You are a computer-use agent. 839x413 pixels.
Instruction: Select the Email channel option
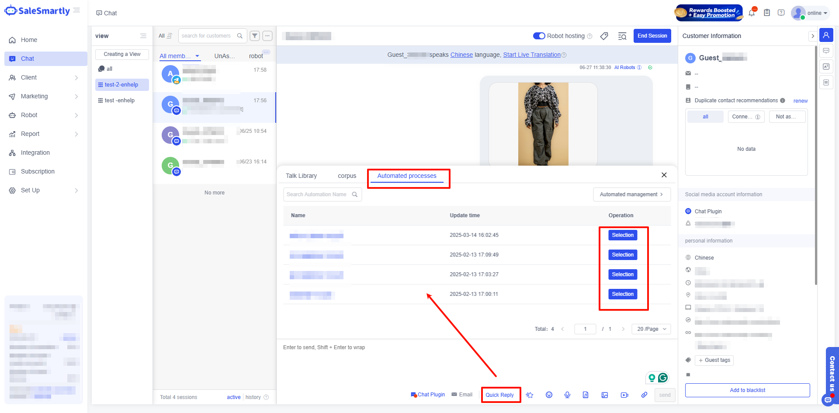pos(462,395)
